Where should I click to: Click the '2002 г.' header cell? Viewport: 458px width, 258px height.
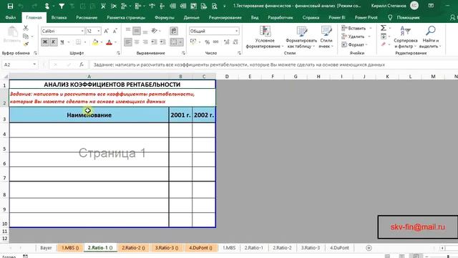(x=204, y=115)
